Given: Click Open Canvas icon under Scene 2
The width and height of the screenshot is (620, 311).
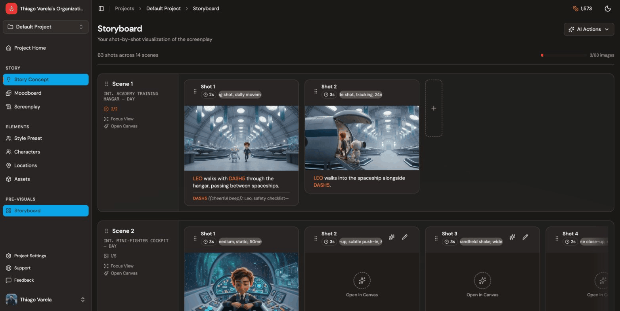Looking at the screenshot, I should click(106, 273).
